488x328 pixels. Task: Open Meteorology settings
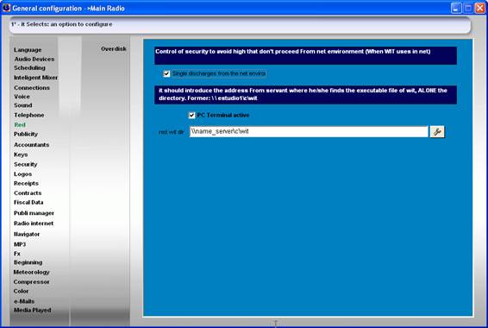pyautogui.click(x=31, y=272)
